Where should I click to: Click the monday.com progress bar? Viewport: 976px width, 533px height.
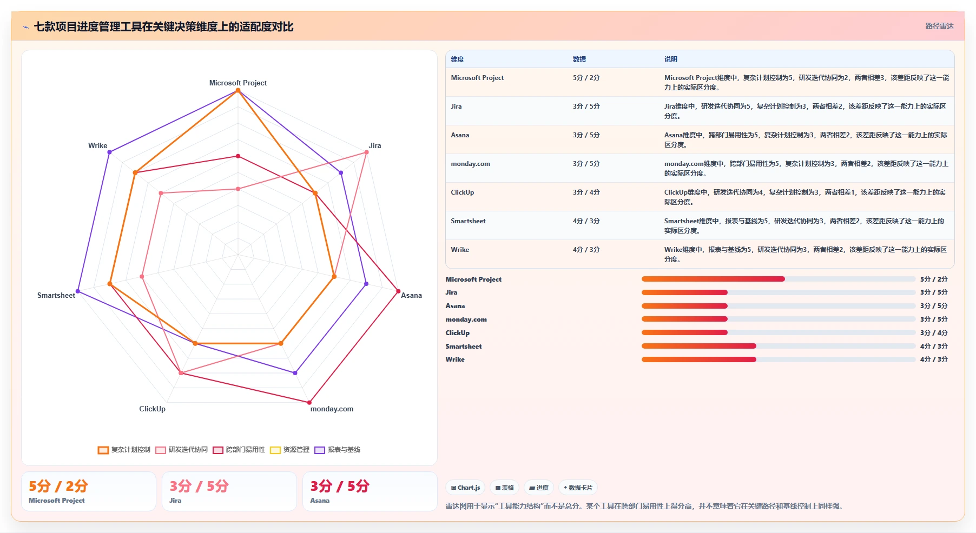[778, 319]
